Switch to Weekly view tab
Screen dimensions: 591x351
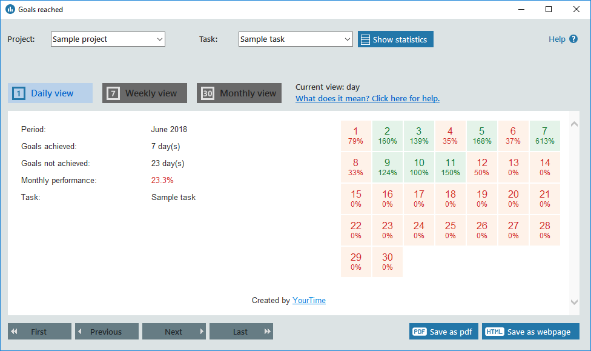click(x=145, y=93)
